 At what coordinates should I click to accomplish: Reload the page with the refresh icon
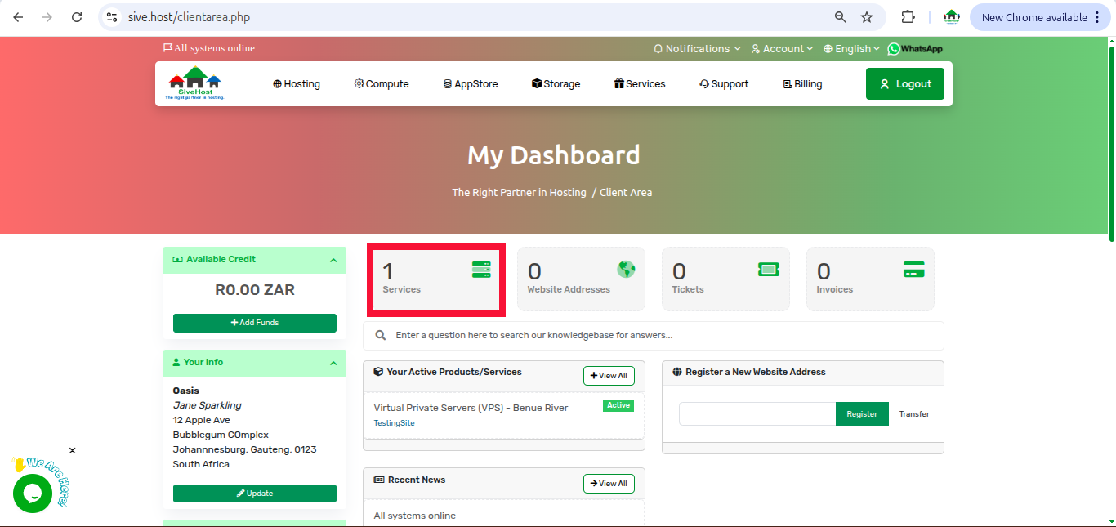pos(77,17)
